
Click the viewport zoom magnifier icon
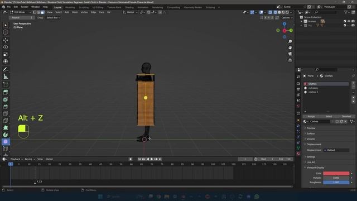pyautogui.click(x=290, y=41)
